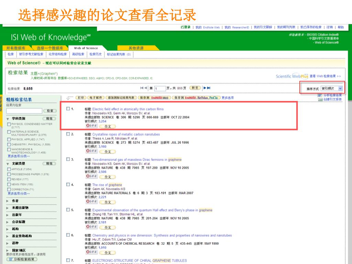Go to first results page icon

point(142,88)
